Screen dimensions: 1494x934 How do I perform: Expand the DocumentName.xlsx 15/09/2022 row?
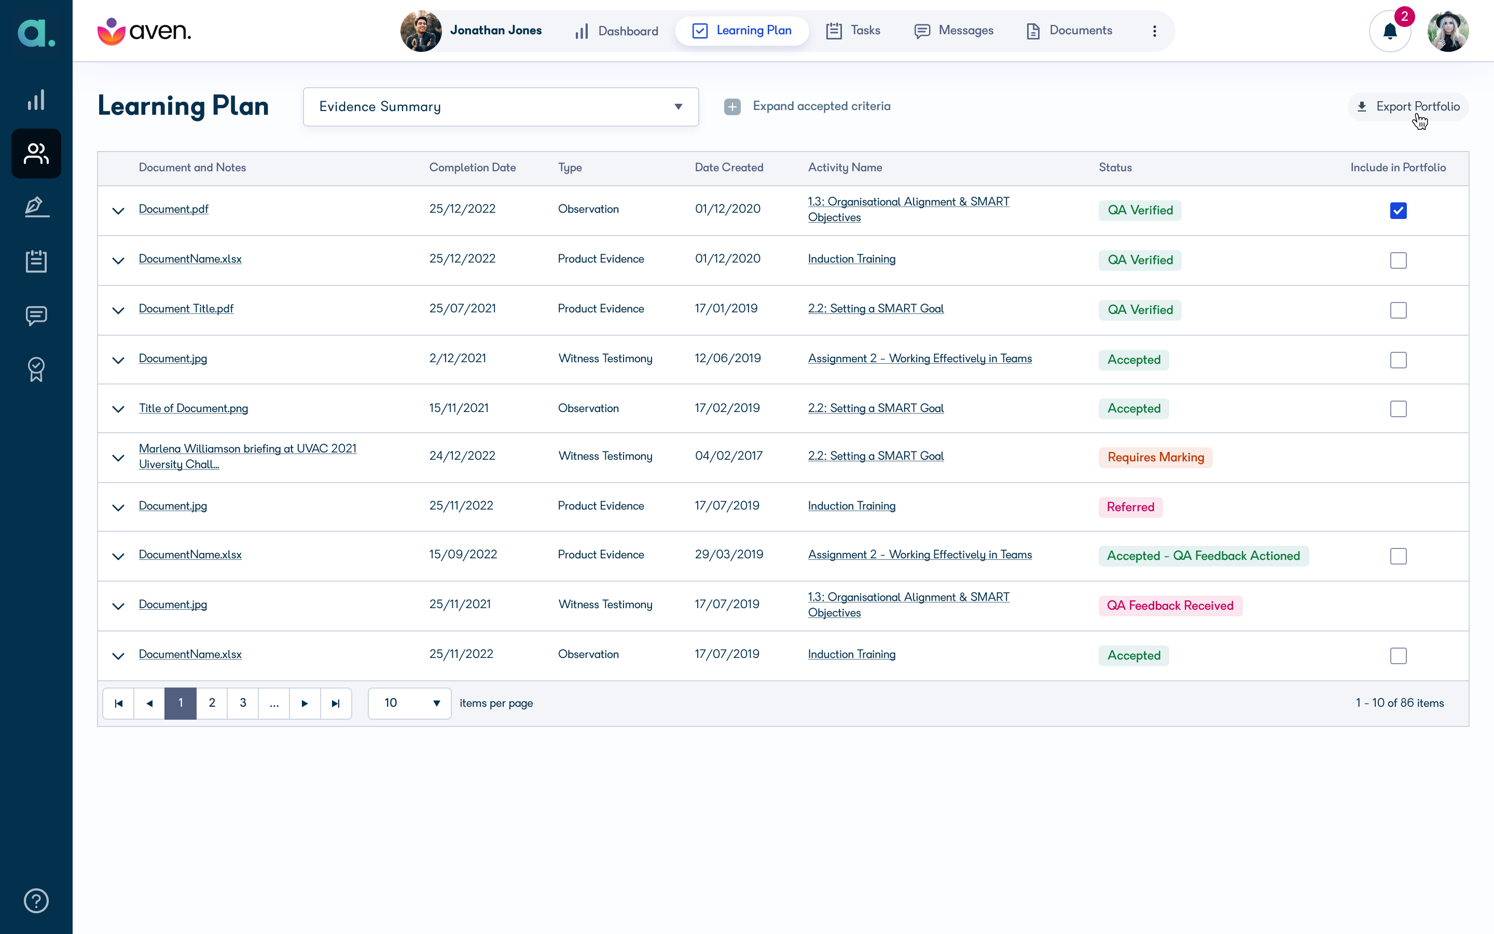[118, 556]
